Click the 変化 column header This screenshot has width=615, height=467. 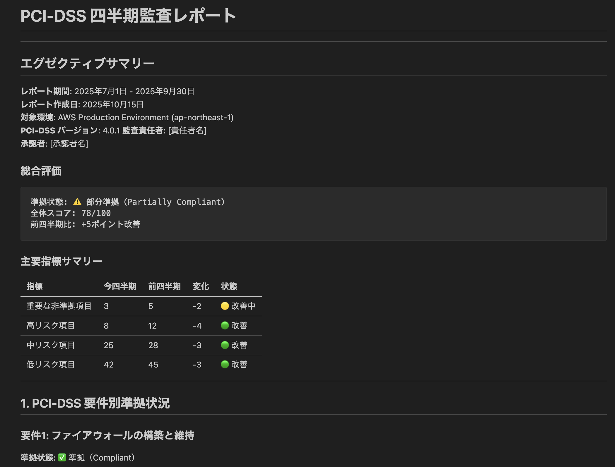coord(201,286)
